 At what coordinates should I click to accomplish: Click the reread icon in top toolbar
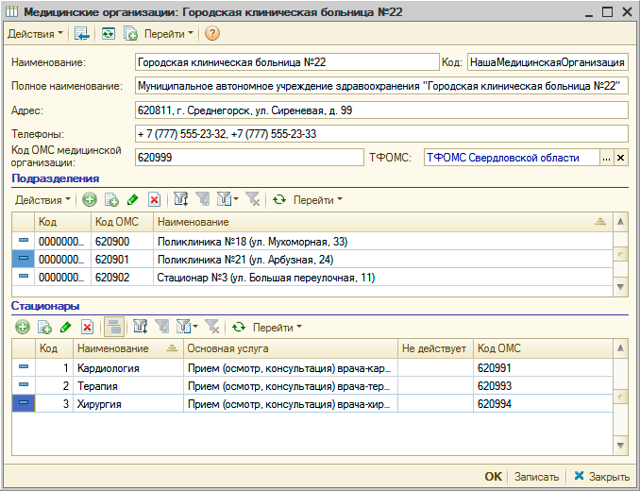tap(109, 33)
